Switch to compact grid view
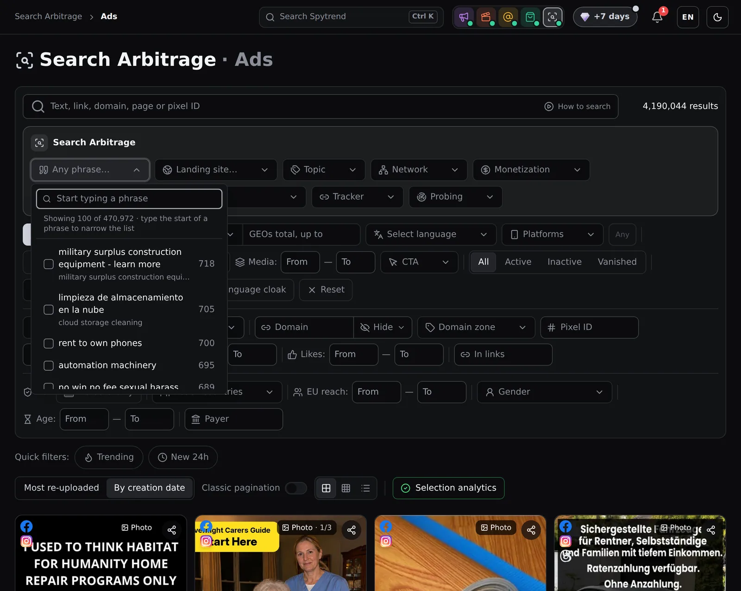 click(x=346, y=488)
